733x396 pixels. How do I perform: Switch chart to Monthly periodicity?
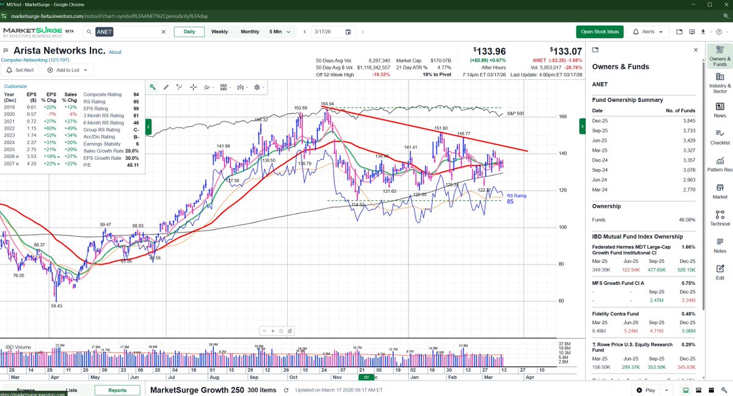point(250,32)
